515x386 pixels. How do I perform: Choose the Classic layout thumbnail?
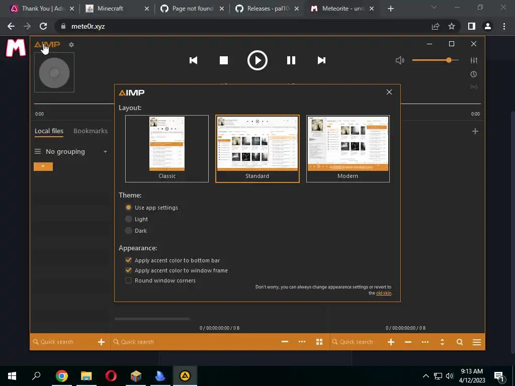(x=167, y=149)
